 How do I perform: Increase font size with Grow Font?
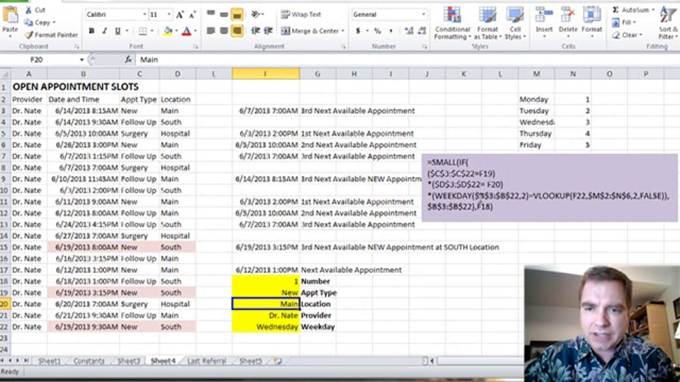(179, 15)
